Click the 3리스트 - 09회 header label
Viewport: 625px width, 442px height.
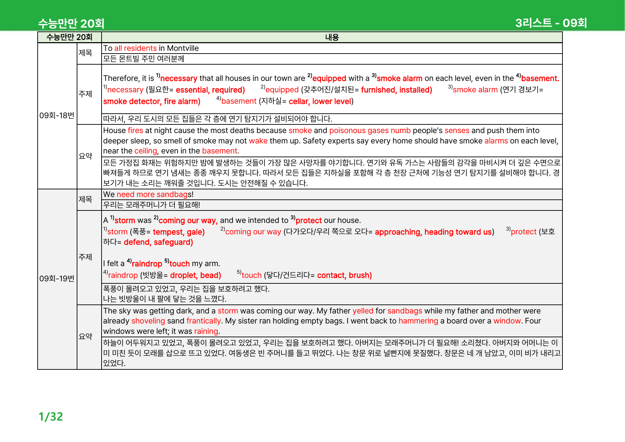(551, 23)
